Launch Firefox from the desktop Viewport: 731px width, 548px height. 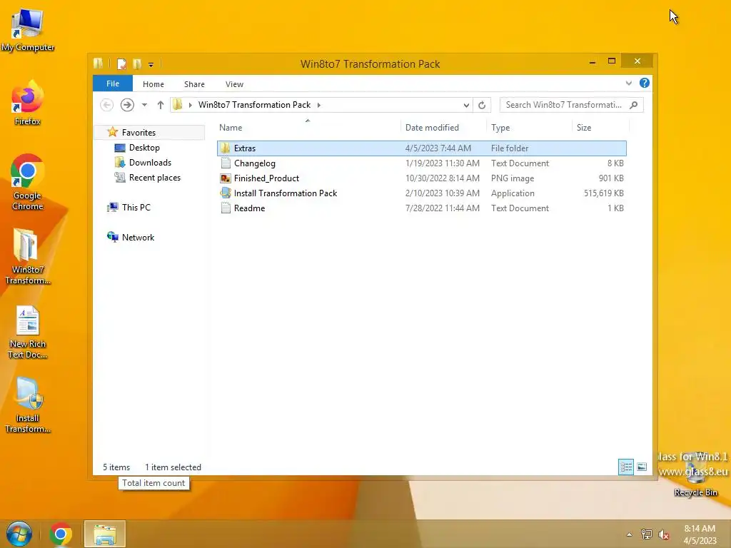(28, 103)
